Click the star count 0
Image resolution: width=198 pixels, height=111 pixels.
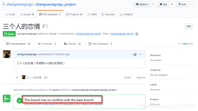(172, 4)
